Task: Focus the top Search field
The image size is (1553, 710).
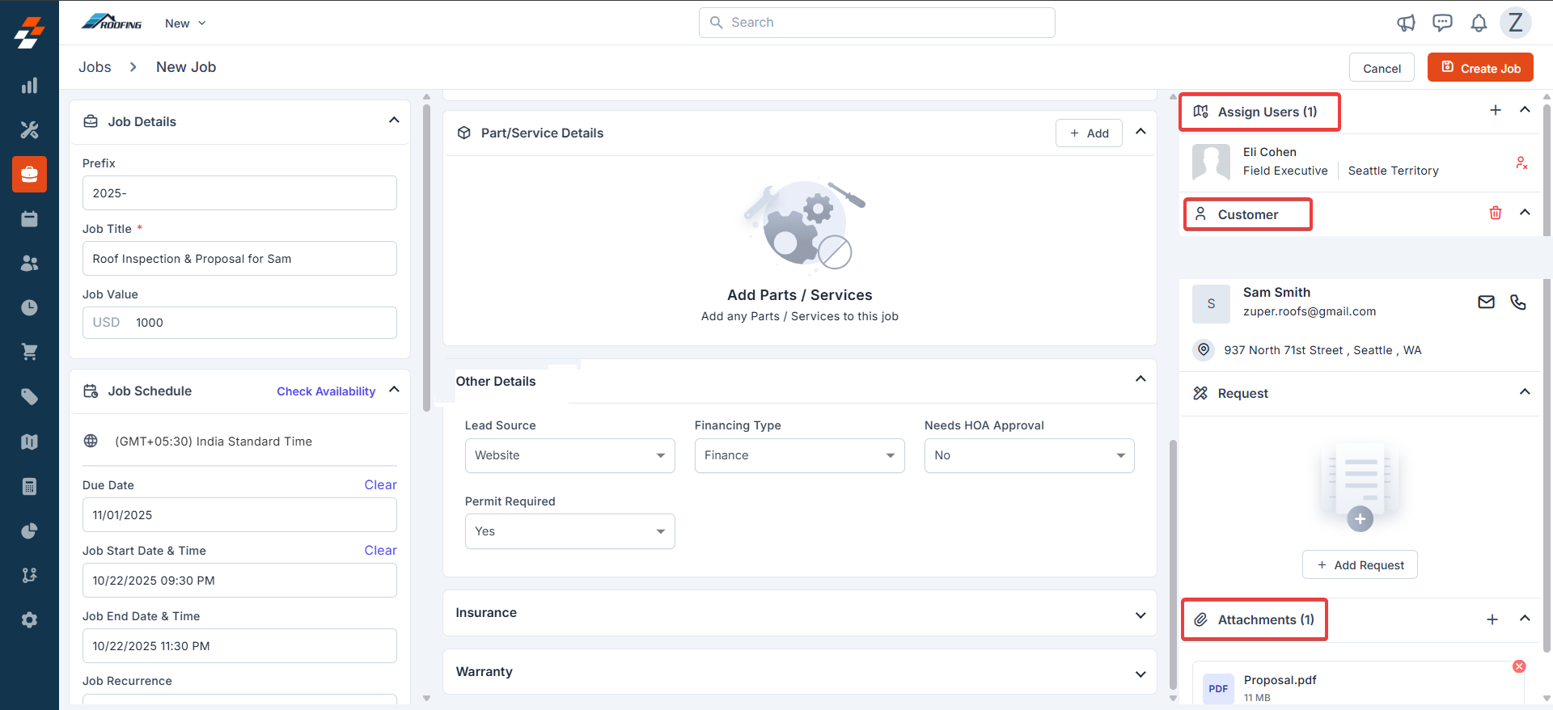Action: pyautogui.click(x=877, y=23)
